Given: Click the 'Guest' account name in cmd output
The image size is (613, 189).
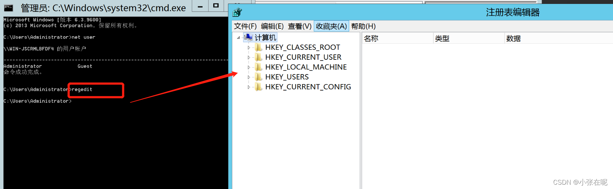Looking at the screenshot, I should [85, 66].
